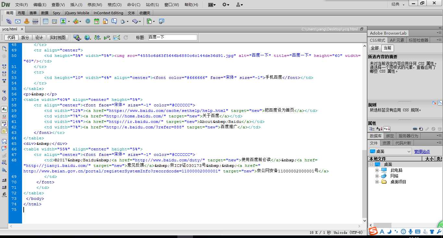Open file management arrows icon
The height and width of the screenshot is (238, 443).
(x=97, y=38)
